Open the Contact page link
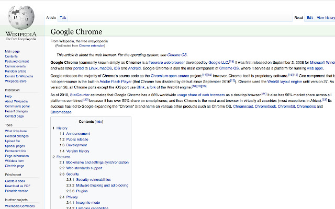Image resolution: width=335 pixels, height=209 pixels. tap(14, 116)
